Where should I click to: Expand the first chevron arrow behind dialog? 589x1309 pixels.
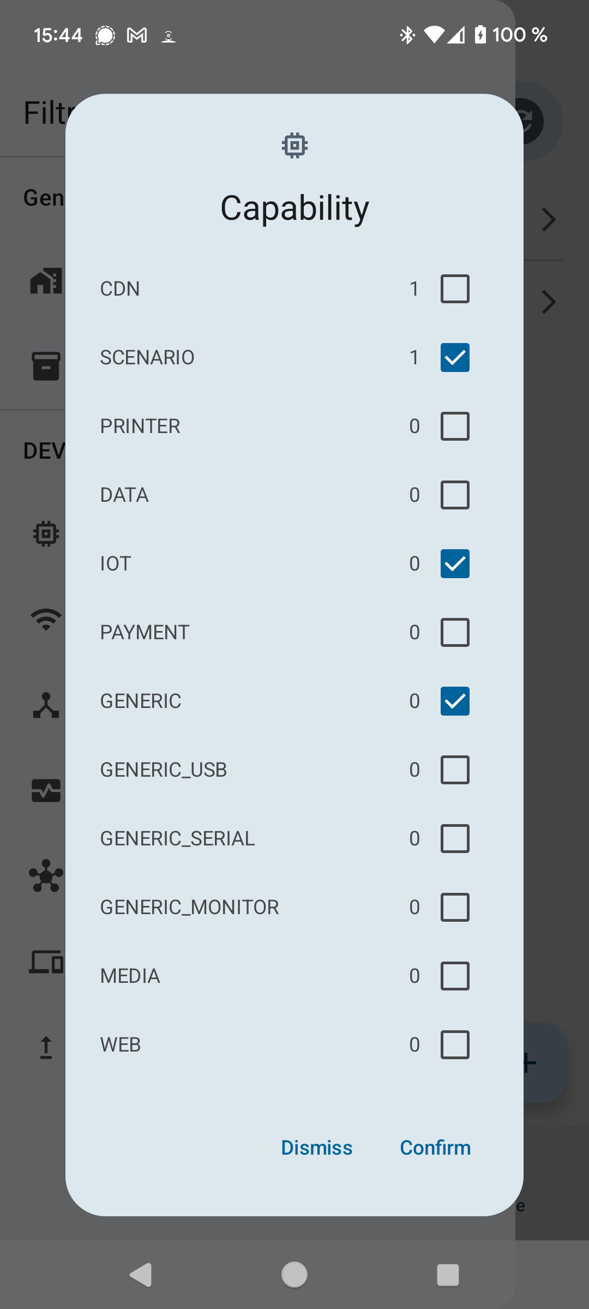point(549,220)
